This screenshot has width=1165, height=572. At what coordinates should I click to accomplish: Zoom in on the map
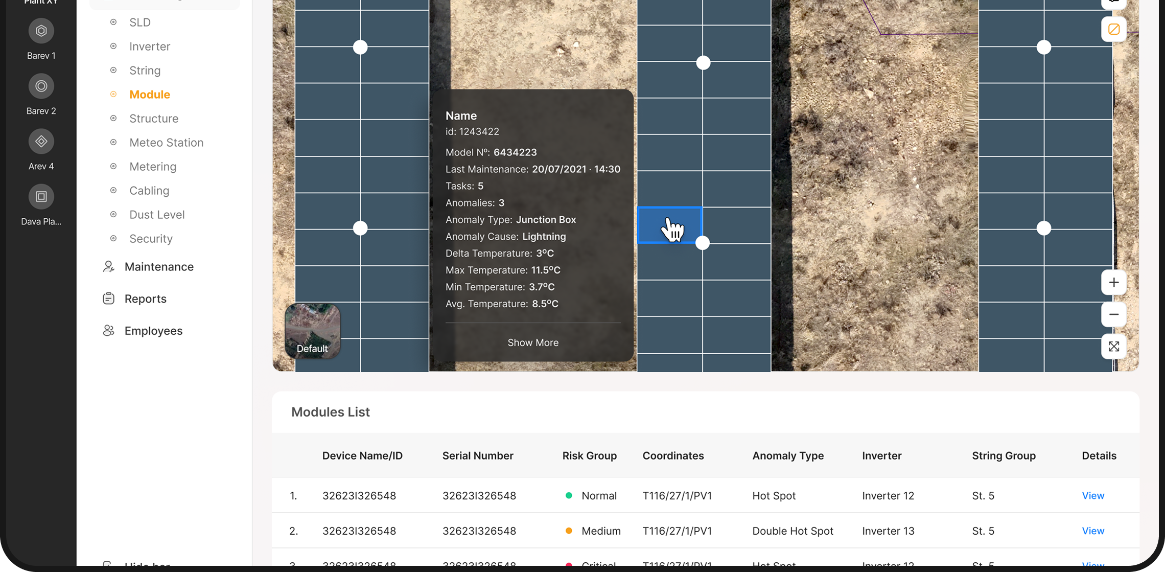coord(1113,283)
